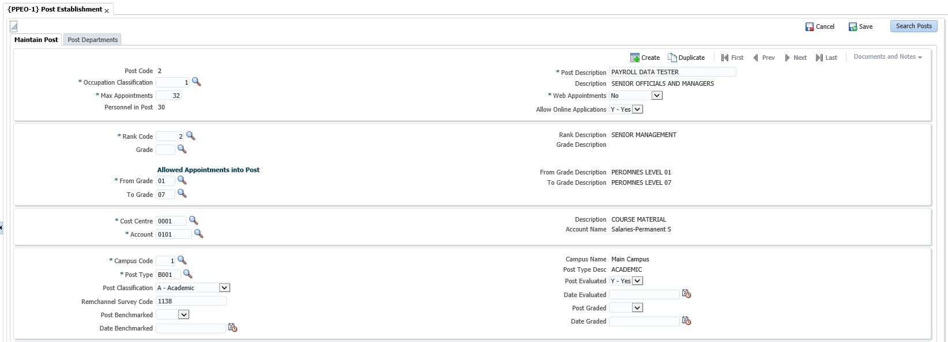The height and width of the screenshot is (342, 948).
Task: Click the Date Graded calendar icon
Action: point(686,321)
